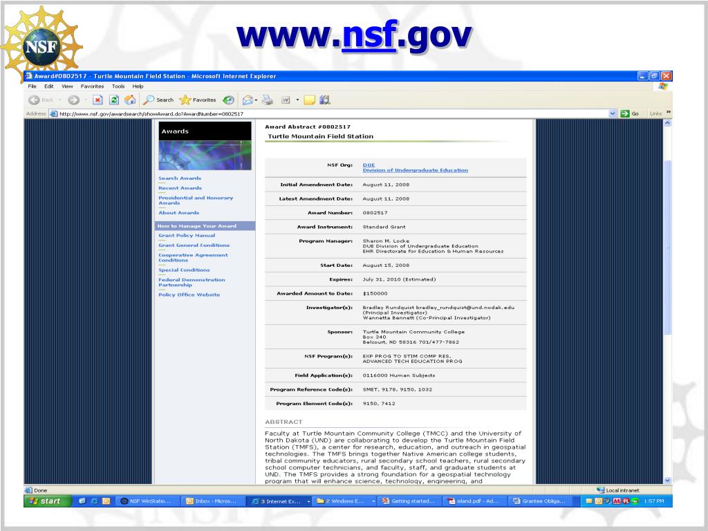
Task: Open Federal Demonstration Partnership link
Action: [x=192, y=282]
